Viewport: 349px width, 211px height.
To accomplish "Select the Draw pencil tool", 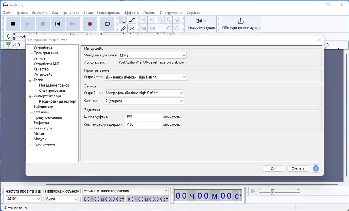I will (124, 28).
